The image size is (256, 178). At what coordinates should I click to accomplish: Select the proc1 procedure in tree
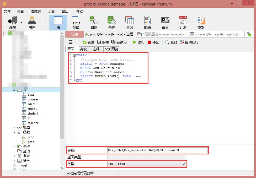pyautogui.click(x=31, y=142)
